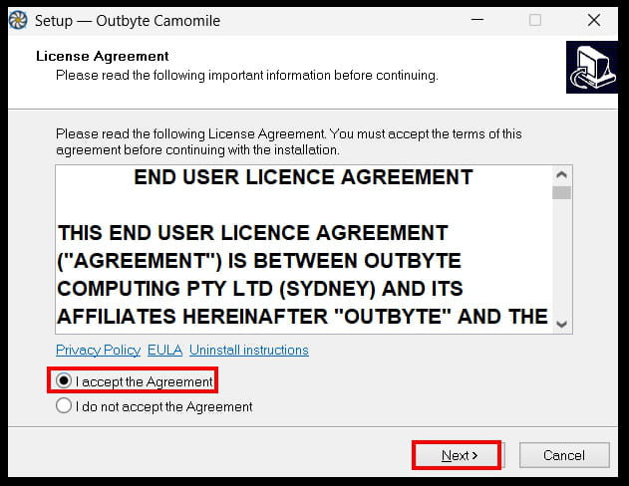Select "I accept the Agreement" radio button

tap(64, 380)
